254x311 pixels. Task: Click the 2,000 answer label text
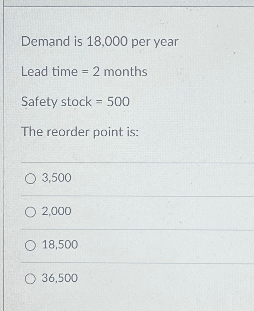click(55, 211)
